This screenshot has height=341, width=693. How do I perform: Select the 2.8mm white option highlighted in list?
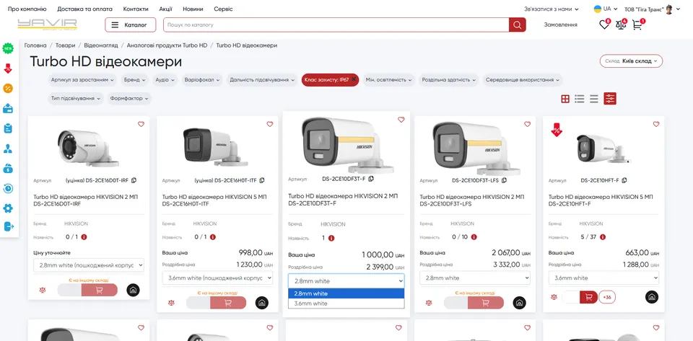[x=346, y=294]
